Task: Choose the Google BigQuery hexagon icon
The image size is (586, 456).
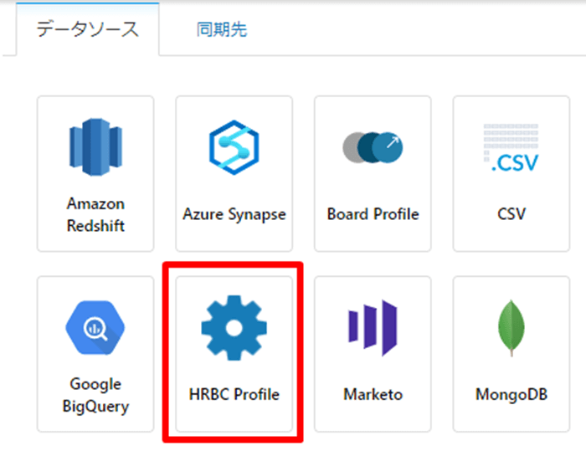Action: click(x=95, y=327)
